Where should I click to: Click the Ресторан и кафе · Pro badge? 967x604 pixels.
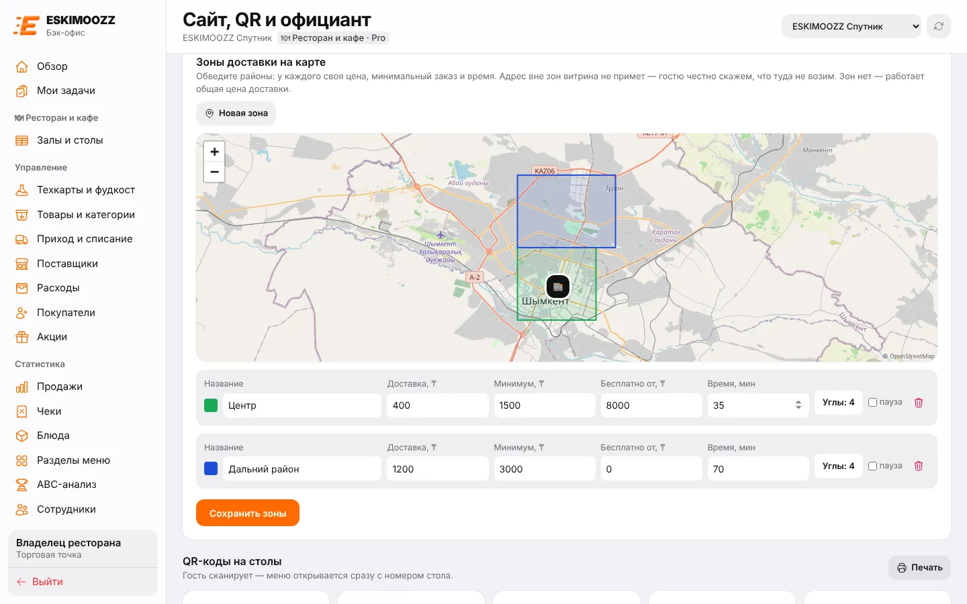tap(334, 38)
